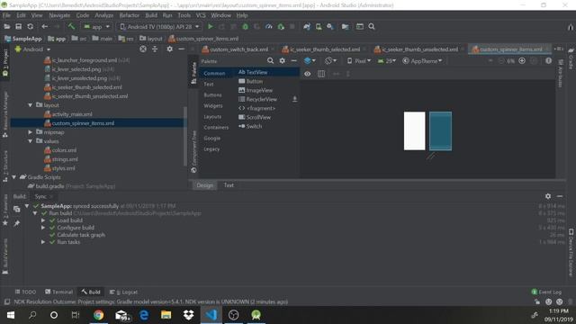Open colors.xml in values folder

64,150
